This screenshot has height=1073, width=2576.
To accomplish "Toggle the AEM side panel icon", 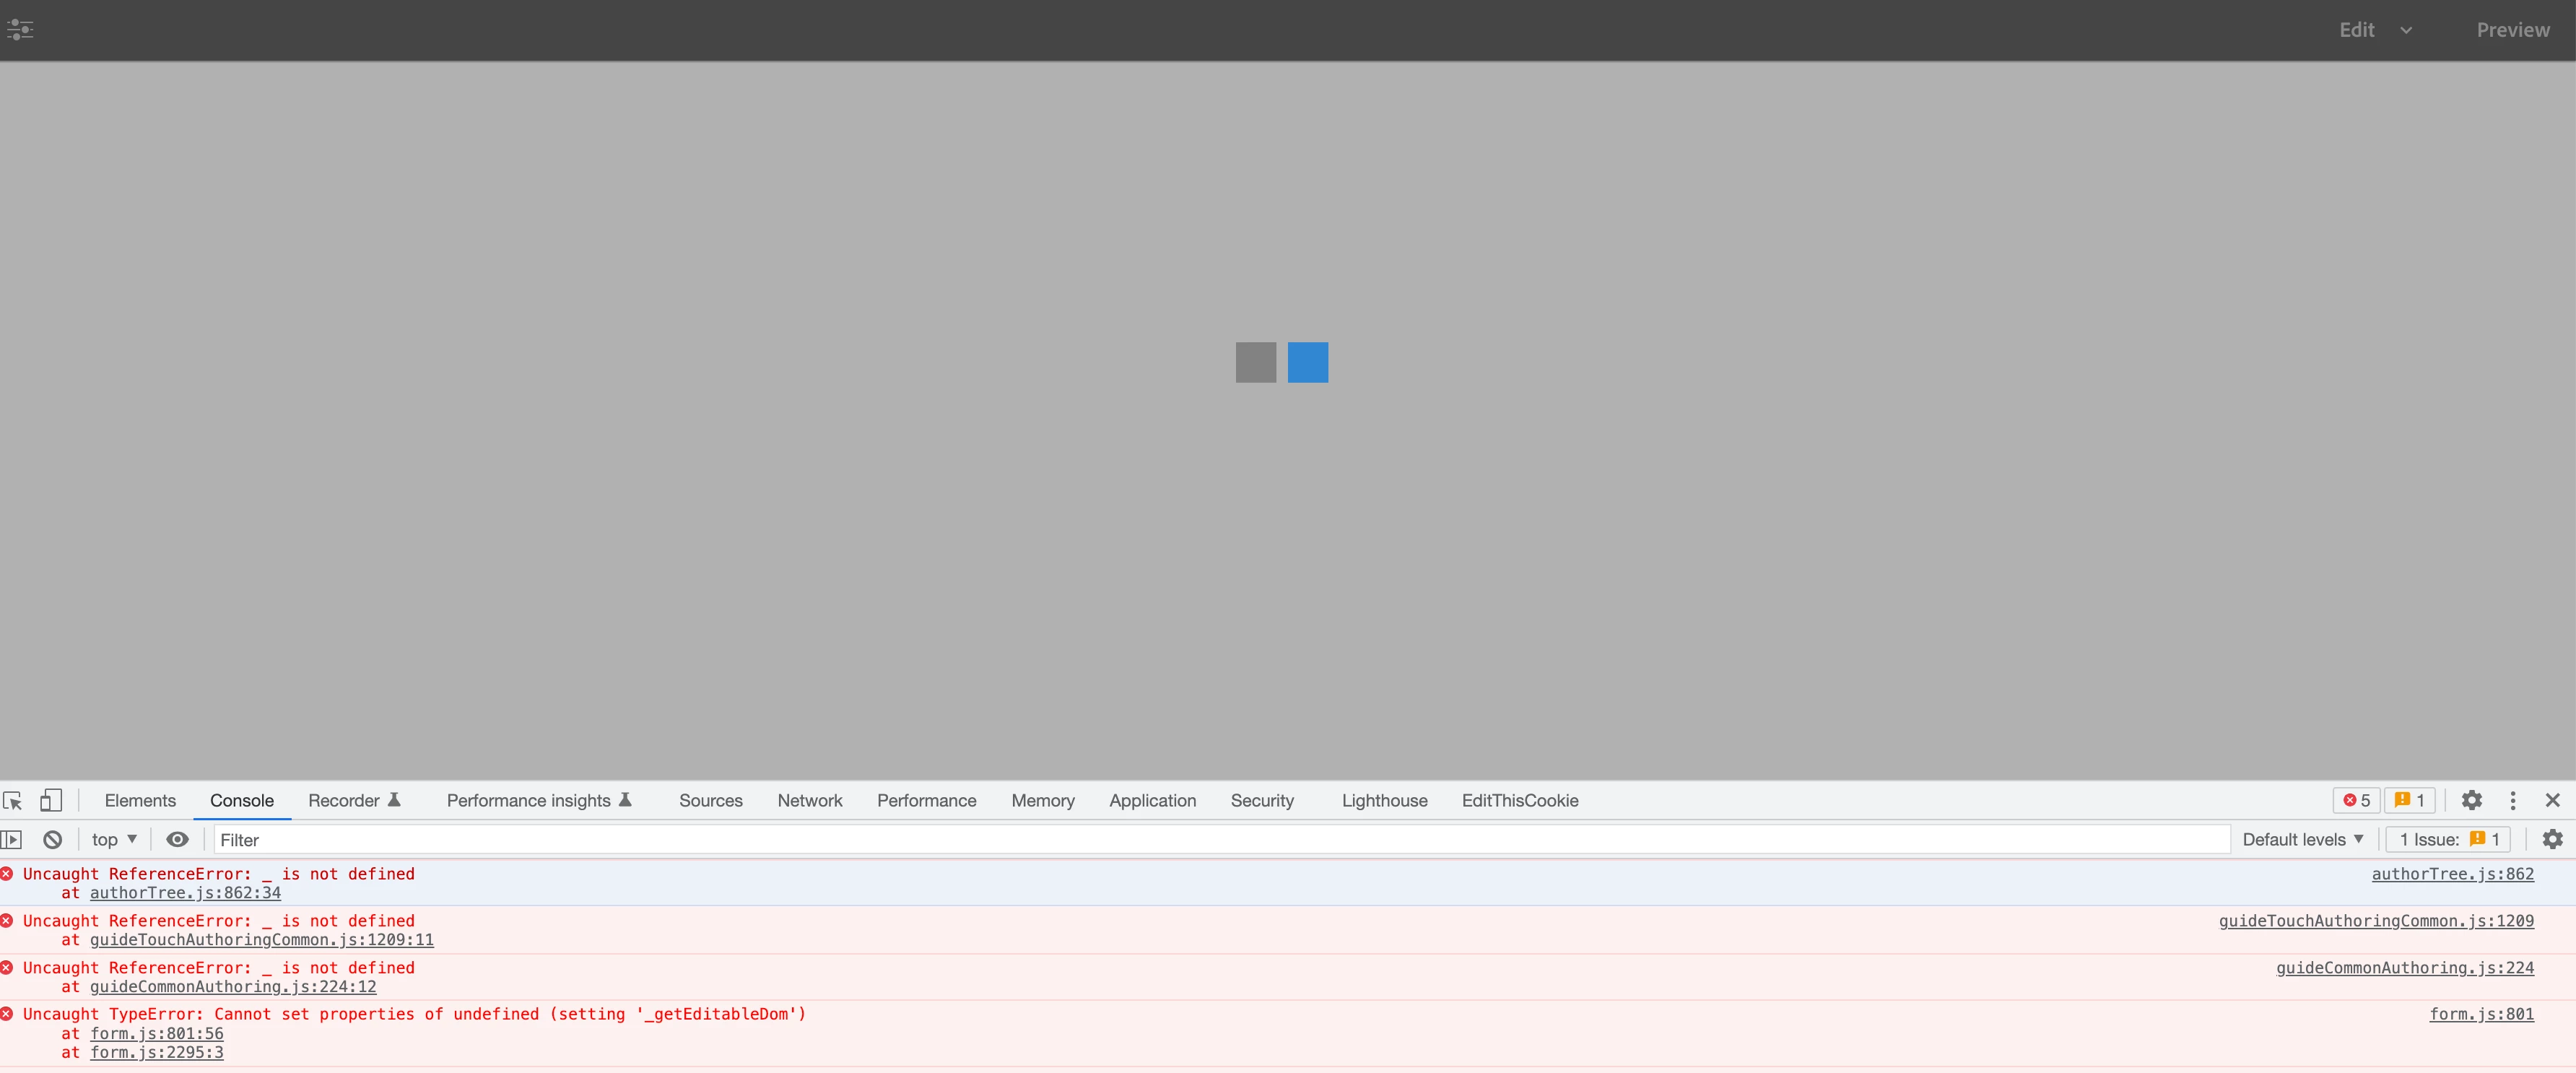I will (x=20, y=30).
